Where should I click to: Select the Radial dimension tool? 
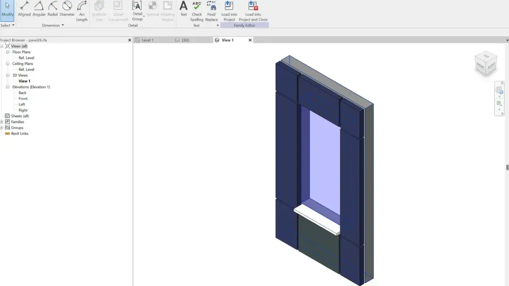pos(52,8)
